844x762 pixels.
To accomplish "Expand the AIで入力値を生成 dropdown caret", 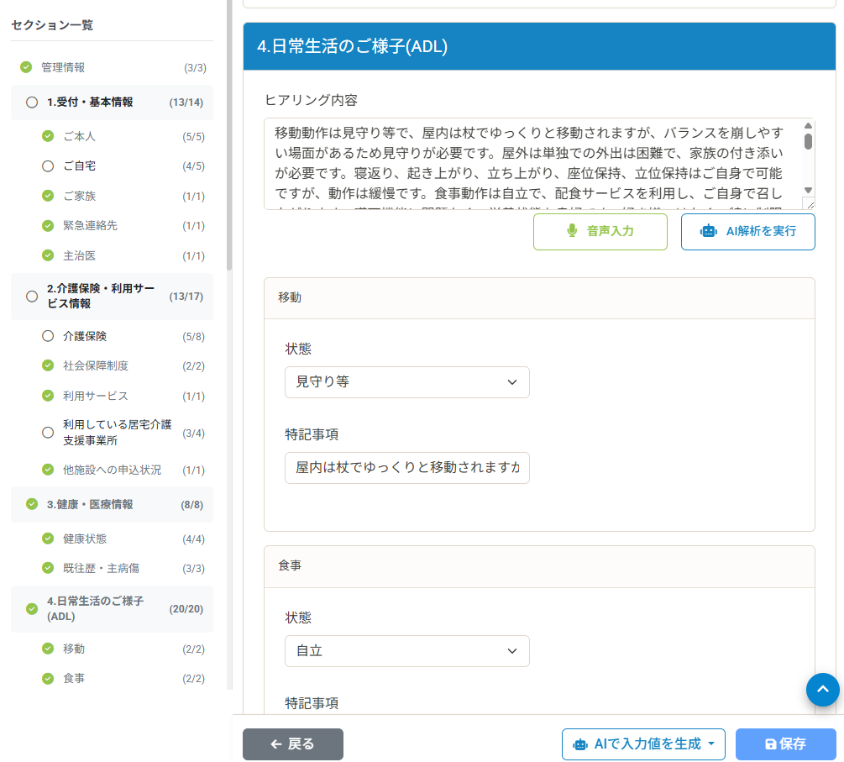I will (711, 744).
